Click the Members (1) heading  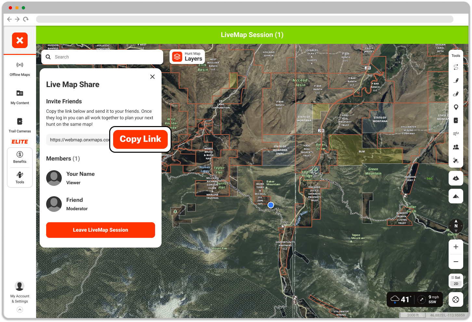tap(63, 159)
